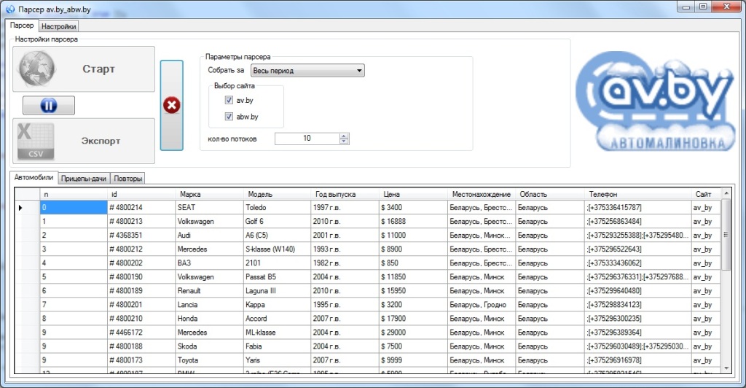Select the ML-klasse model cell
The image size is (746, 388).
[x=278, y=333]
